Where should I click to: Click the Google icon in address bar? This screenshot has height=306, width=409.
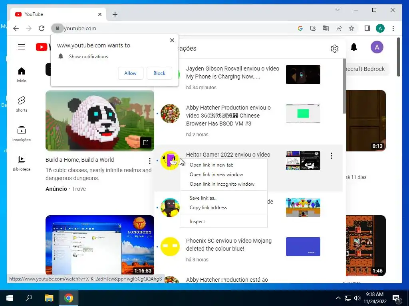[300, 28]
